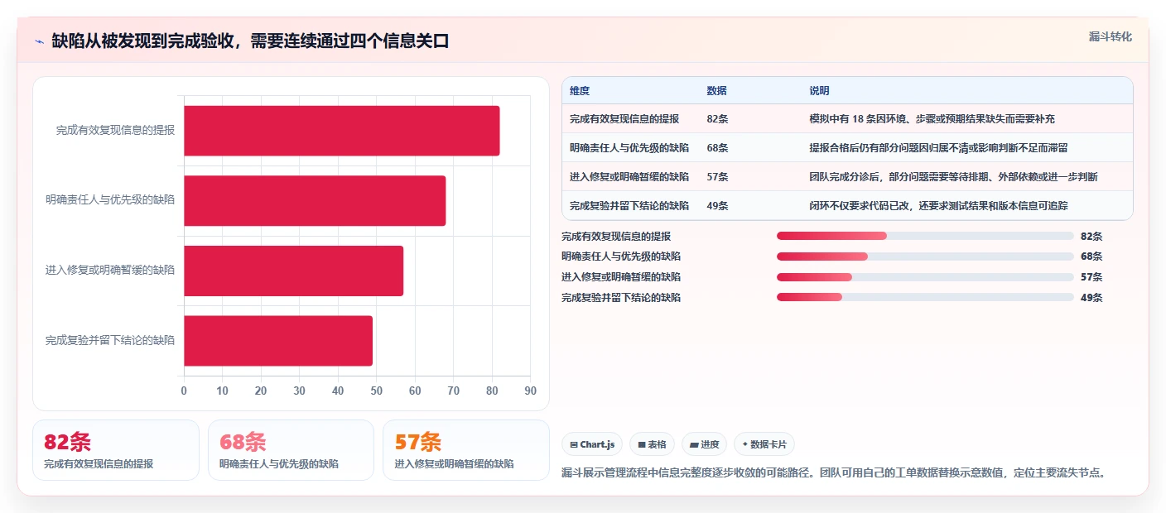
Task: Click the 82条 cell in the table
Action: [717, 119]
